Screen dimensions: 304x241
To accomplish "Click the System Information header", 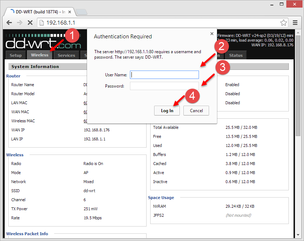I will (x=35, y=67).
